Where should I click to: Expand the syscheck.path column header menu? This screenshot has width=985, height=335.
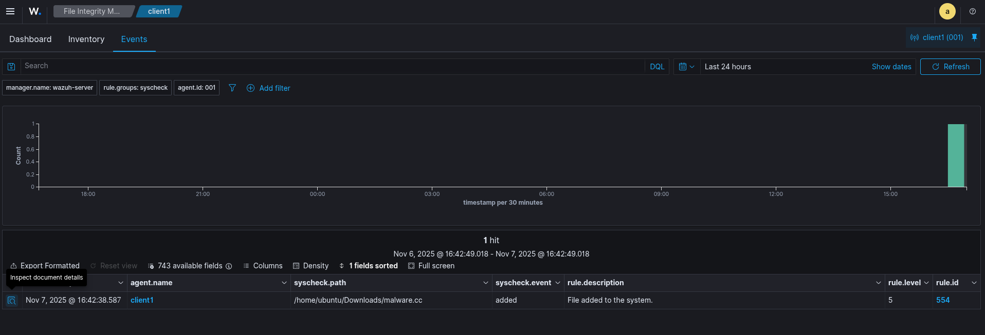pyautogui.click(x=485, y=283)
